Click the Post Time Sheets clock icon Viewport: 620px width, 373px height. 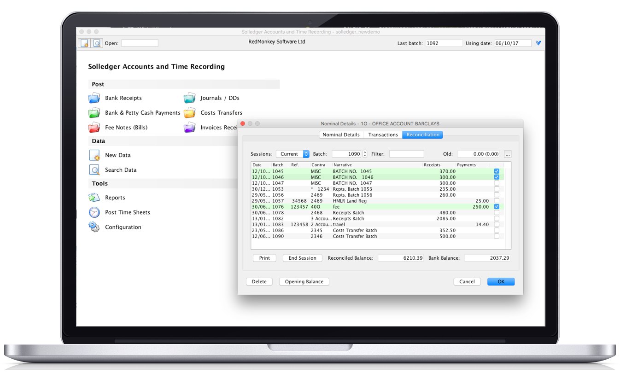tap(94, 212)
